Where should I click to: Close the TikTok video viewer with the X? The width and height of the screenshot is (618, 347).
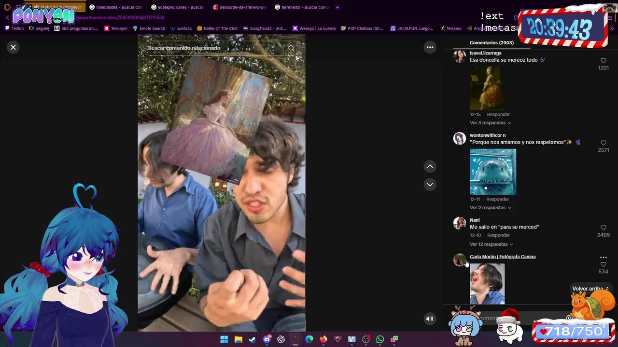pos(13,47)
